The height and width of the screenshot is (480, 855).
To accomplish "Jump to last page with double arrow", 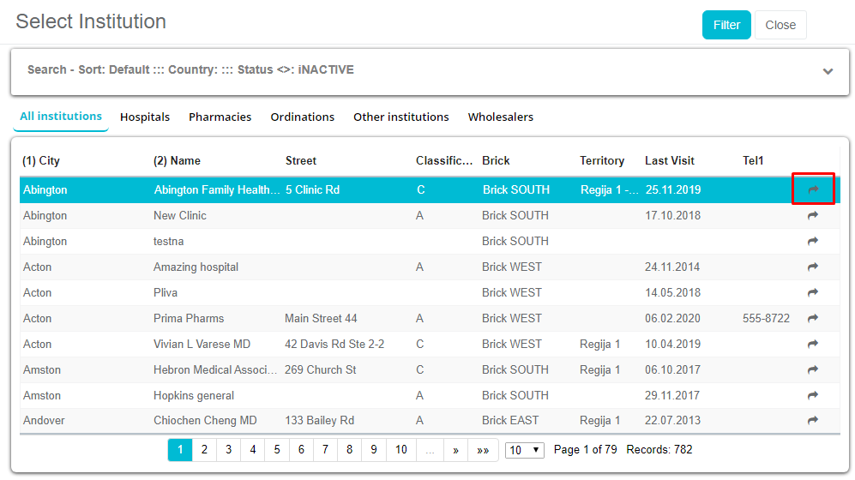I will 483,450.
